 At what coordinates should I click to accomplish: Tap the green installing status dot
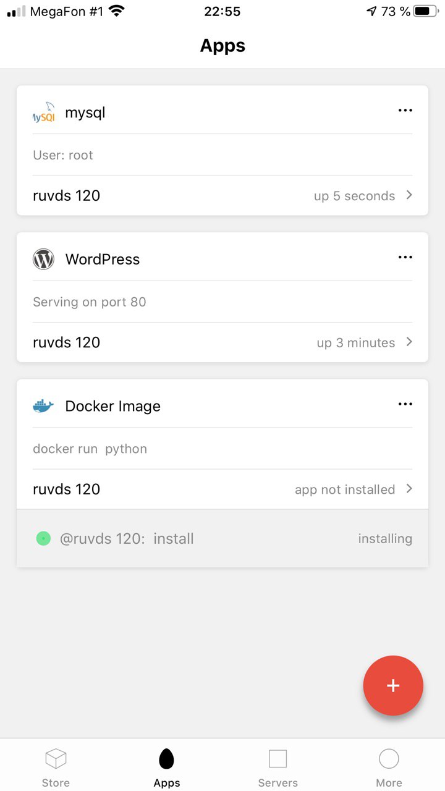pos(43,539)
